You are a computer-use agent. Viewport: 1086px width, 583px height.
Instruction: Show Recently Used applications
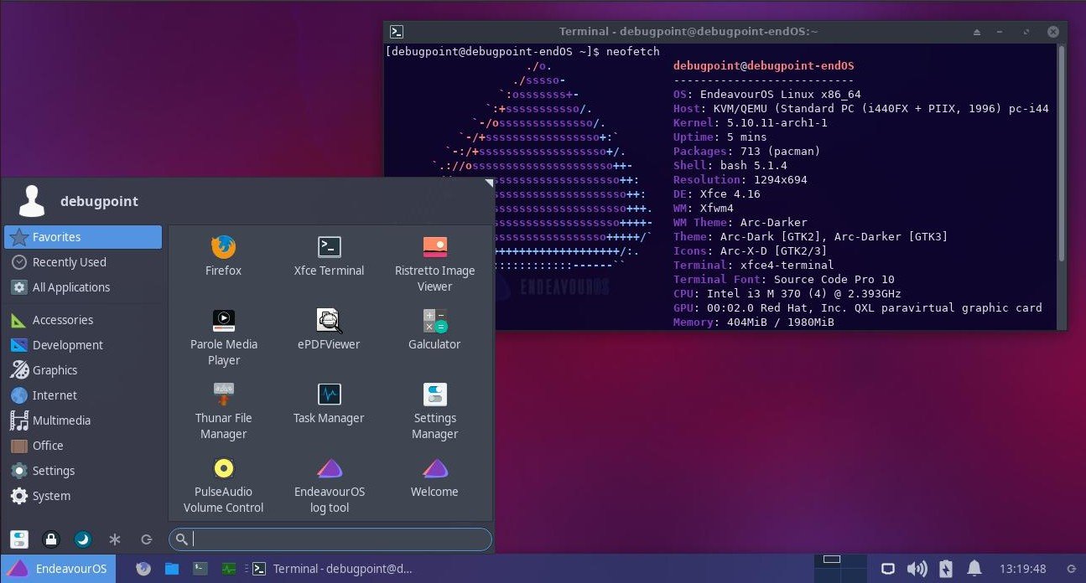pos(83,262)
